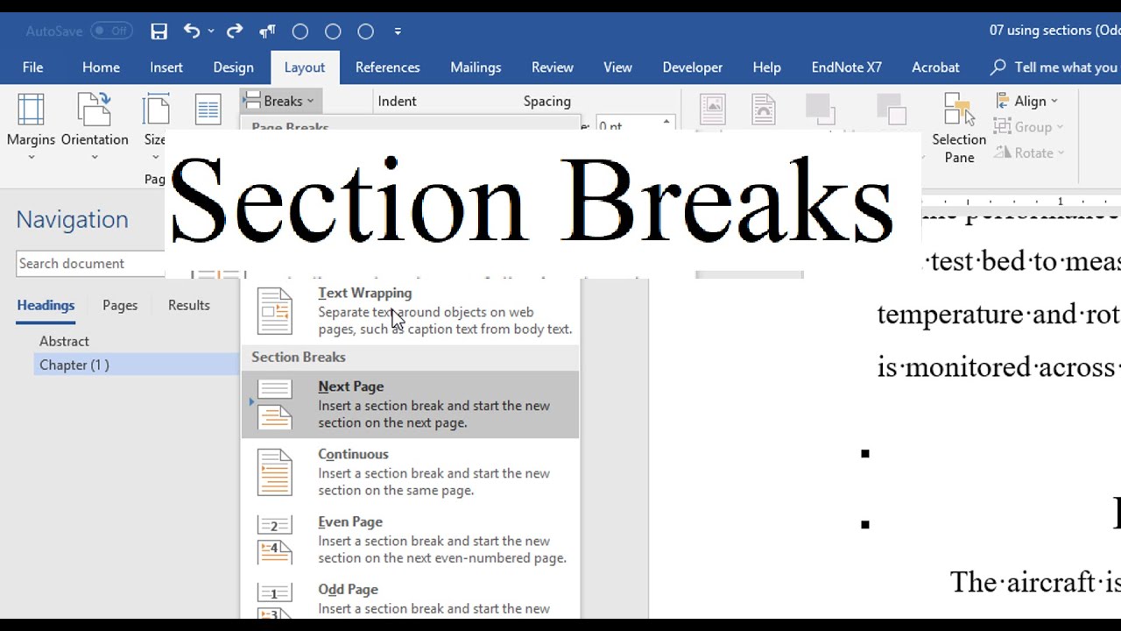This screenshot has height=631, width=1121.
Task: Switch to the Home tab
Action: [x=101, y=67]
